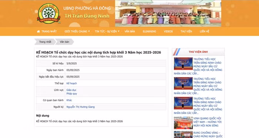The width and height of the screenshot is (259, 138).
Task: Go to the Văn bản menu item
Action: (x=129, y=31)
